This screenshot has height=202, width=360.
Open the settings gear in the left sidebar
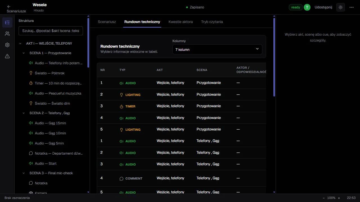coord(7,45)
